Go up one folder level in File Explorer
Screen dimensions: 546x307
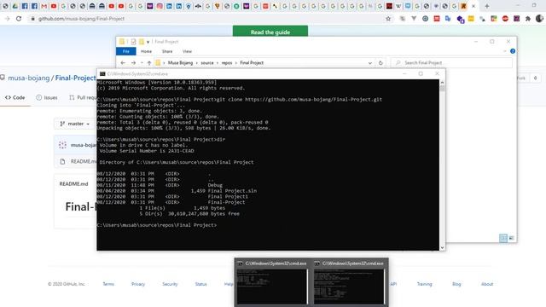click(x=149, y=62)
